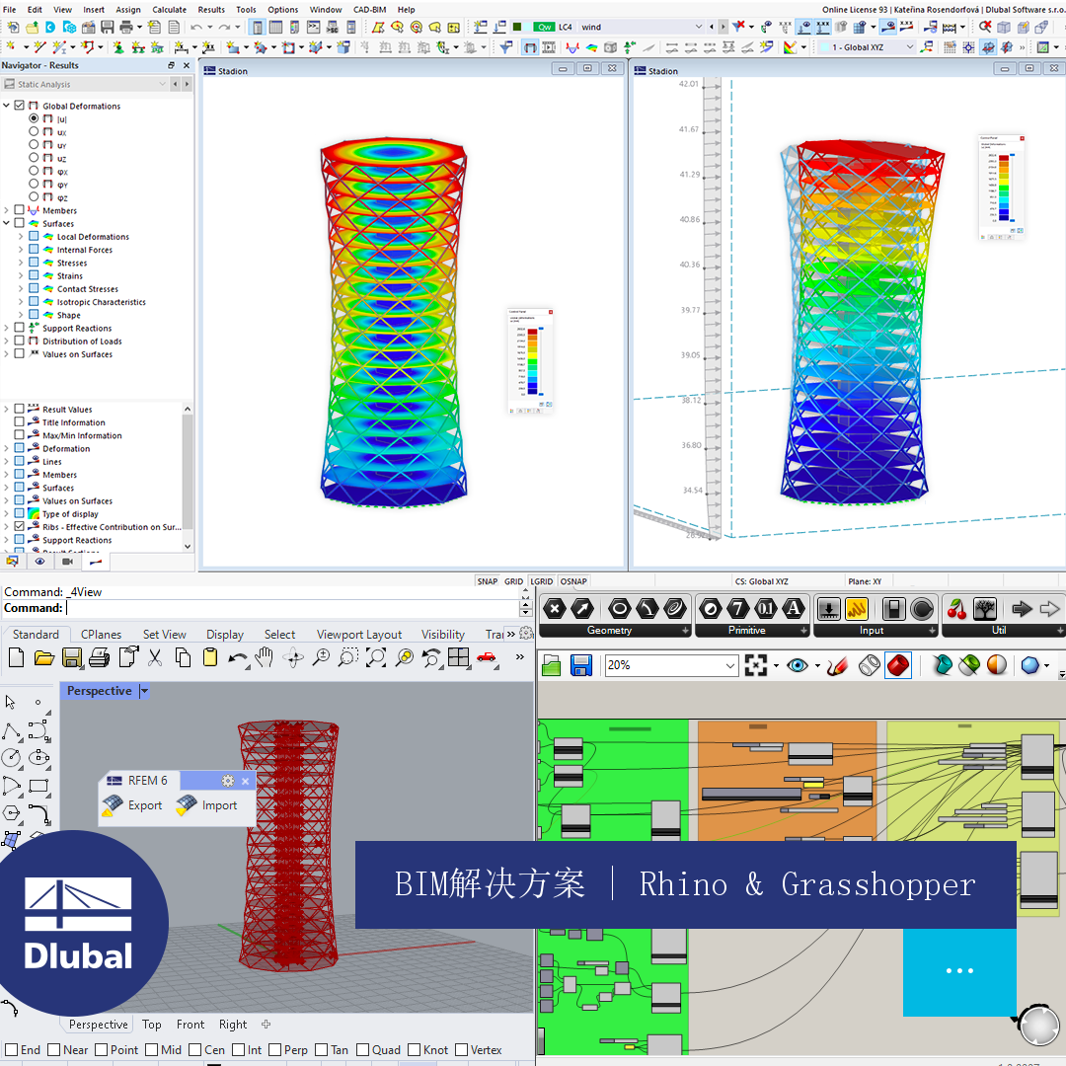Click the blue ellipsis button
1066x1066 pixels.
point(959,971)
